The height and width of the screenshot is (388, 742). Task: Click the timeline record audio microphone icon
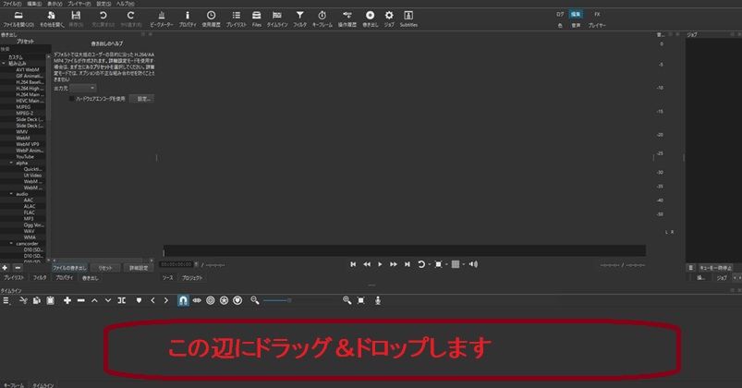pyautogui.click(x=378, y=300)
